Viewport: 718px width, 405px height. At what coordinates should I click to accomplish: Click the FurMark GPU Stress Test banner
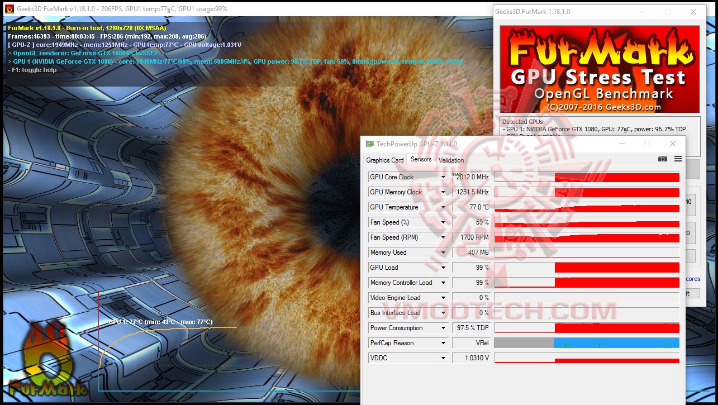[x=599, y=69]
